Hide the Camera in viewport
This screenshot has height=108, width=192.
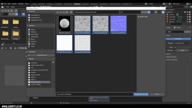coord(187,14)
